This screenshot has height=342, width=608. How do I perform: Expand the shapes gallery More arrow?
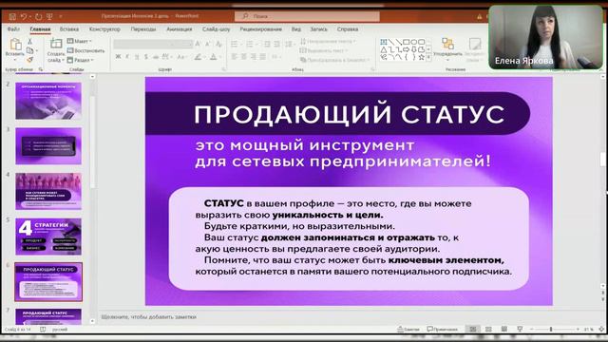tap(428, 57)
